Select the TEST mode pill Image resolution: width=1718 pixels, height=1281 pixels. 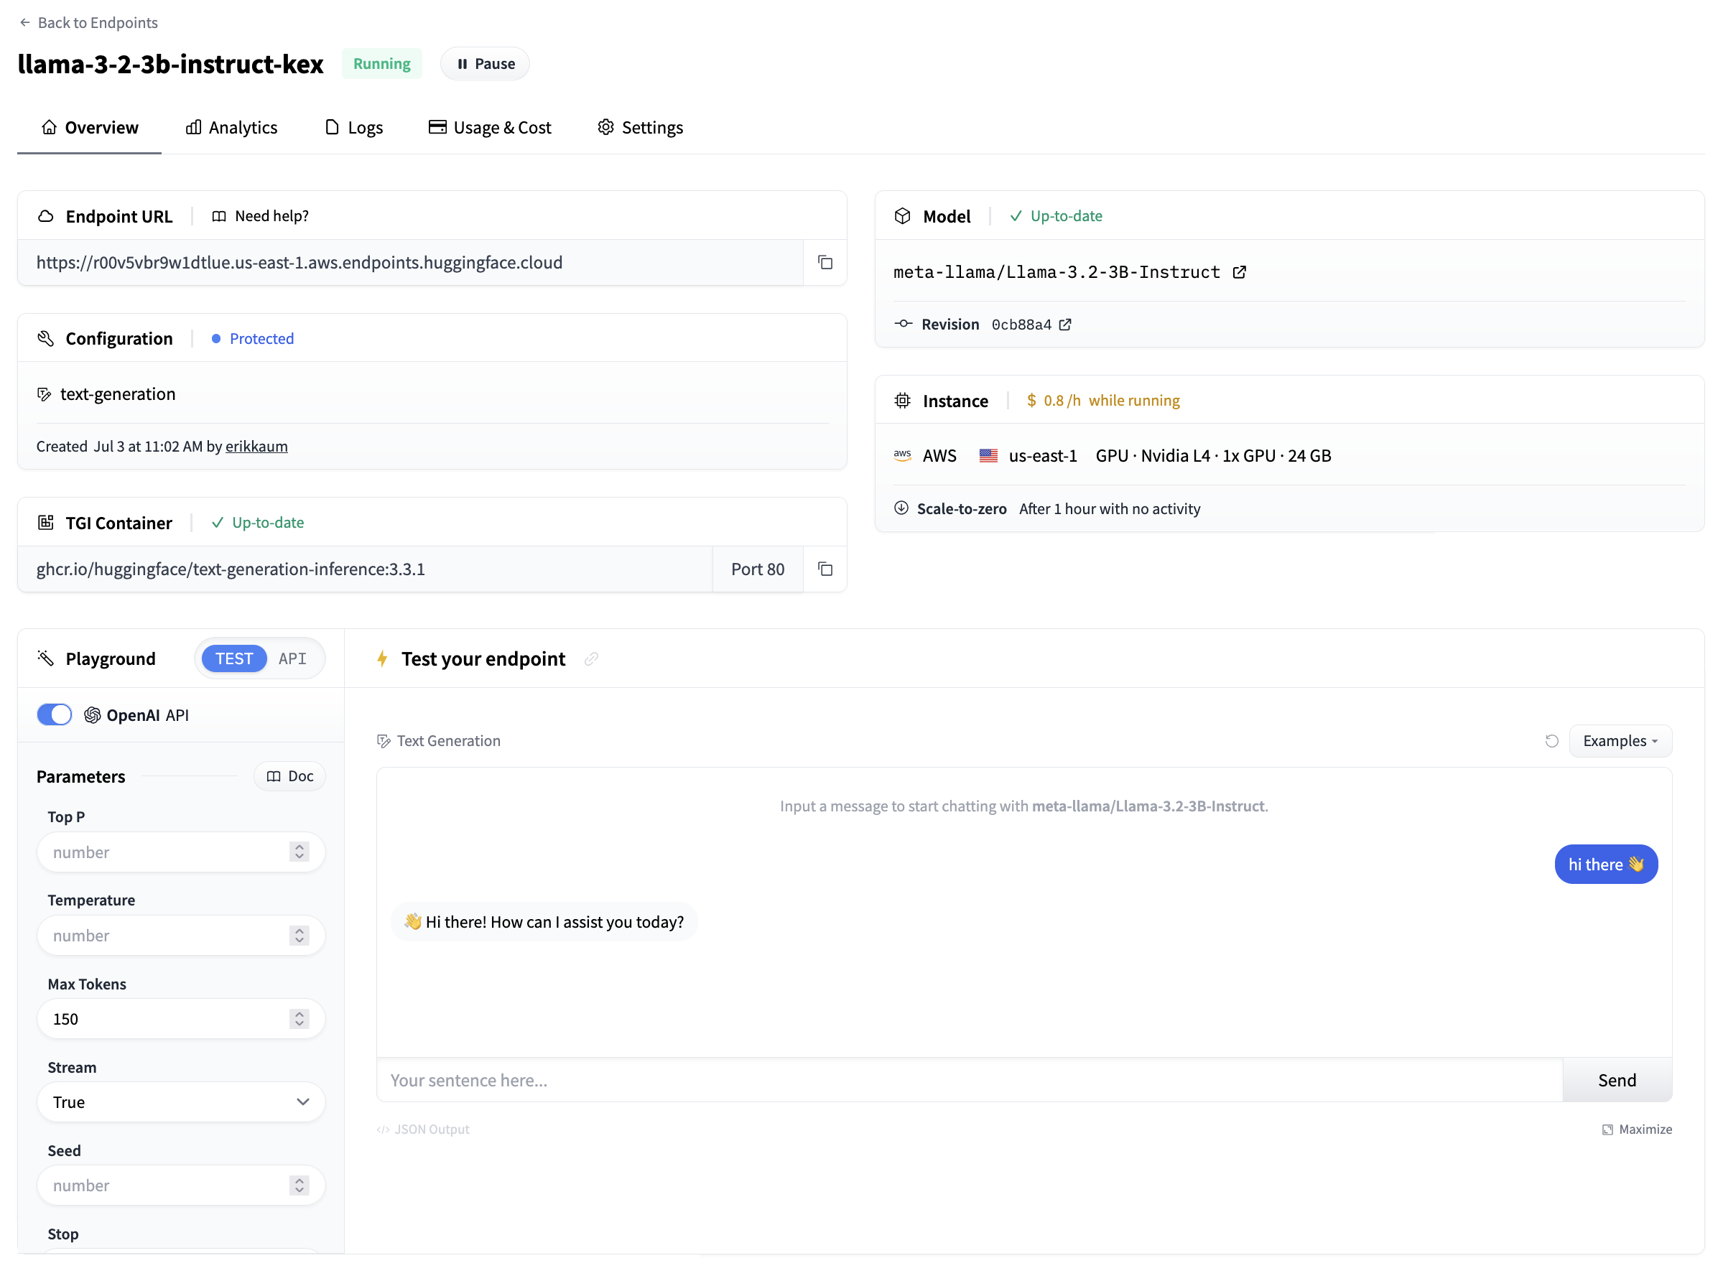[234, 659]
